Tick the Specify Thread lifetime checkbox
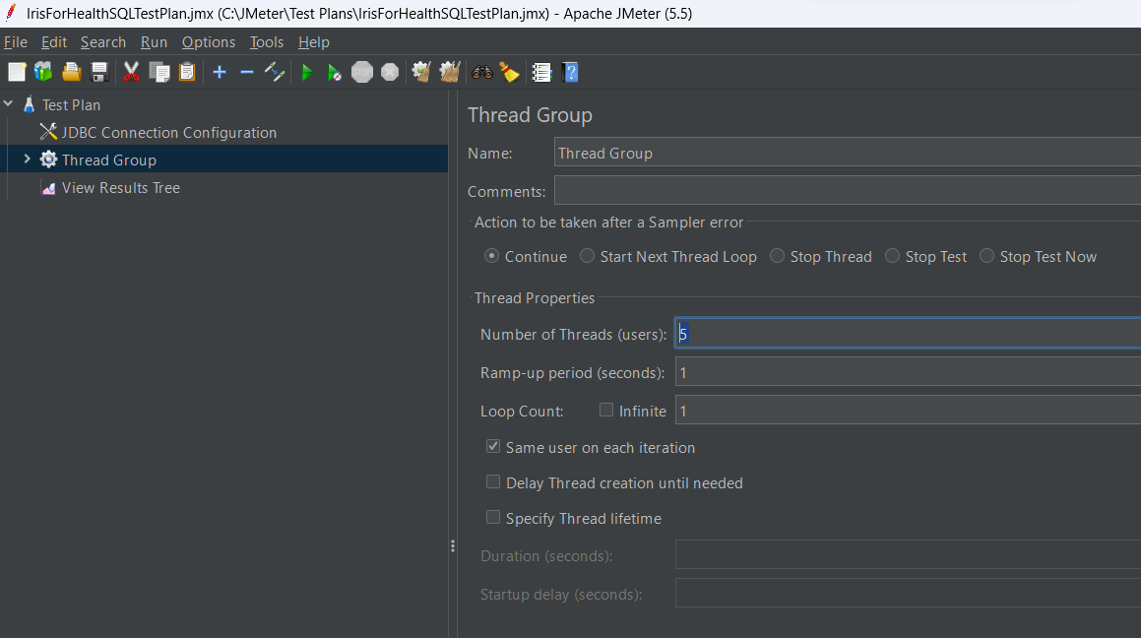 [x=493, y=518]
